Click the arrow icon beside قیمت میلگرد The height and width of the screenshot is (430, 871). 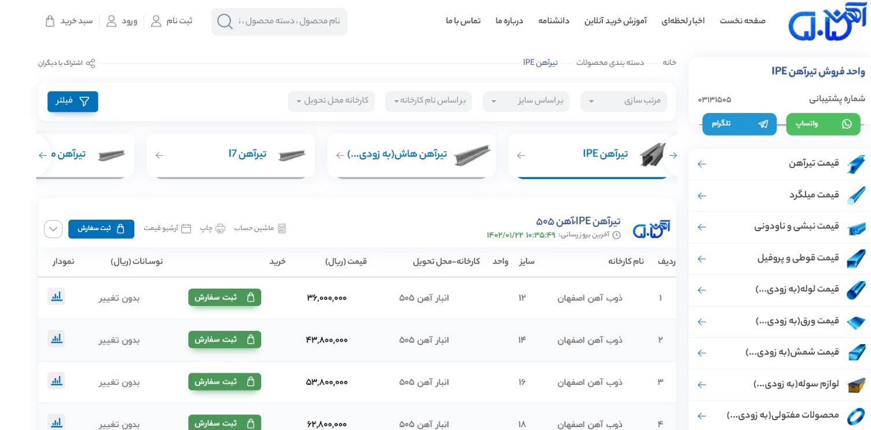click(702, 196)
